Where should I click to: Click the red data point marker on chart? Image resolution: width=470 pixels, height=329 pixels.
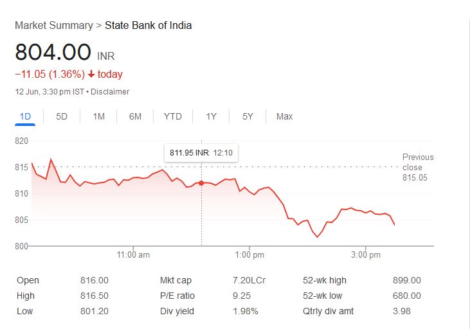point(201,183)
